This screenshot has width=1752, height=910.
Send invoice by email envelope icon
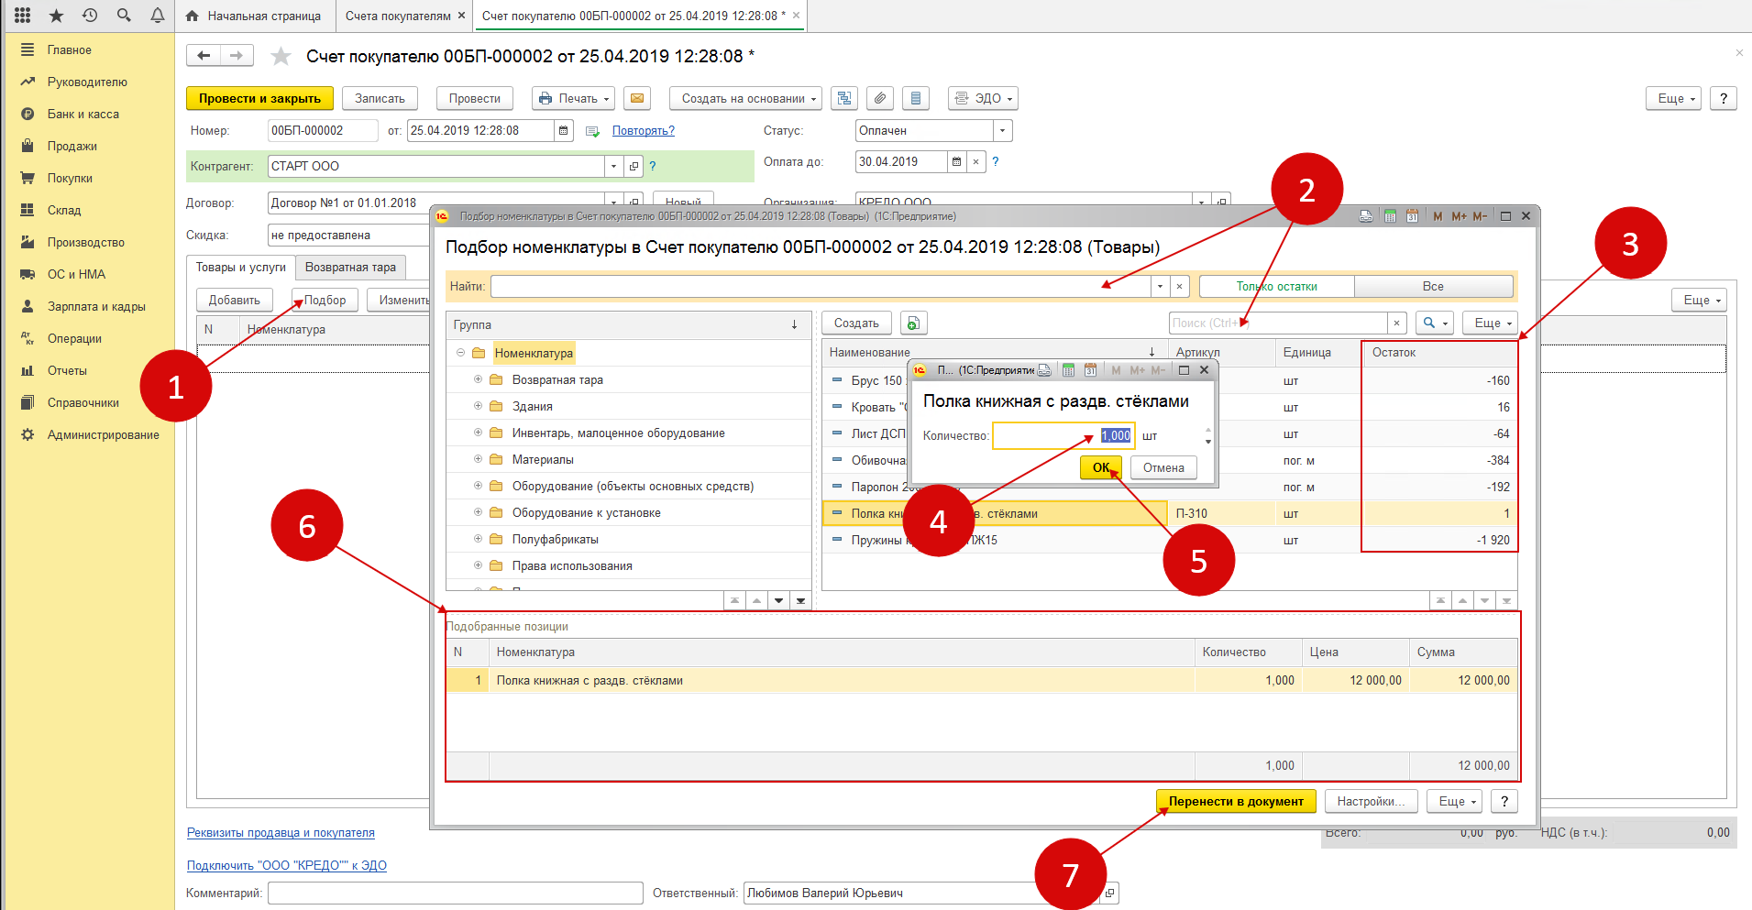click(637, 98)
